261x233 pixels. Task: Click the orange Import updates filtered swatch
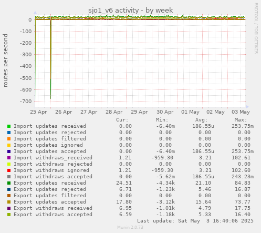9,139
